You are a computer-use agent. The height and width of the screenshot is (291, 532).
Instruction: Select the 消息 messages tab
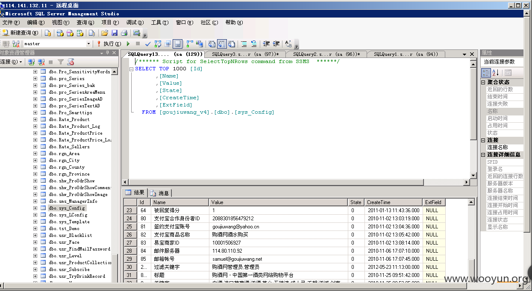pos(160,193)
